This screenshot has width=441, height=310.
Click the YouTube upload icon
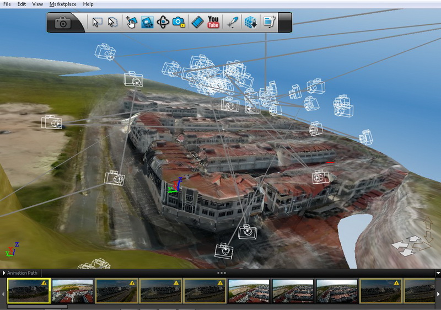point(213,23)
